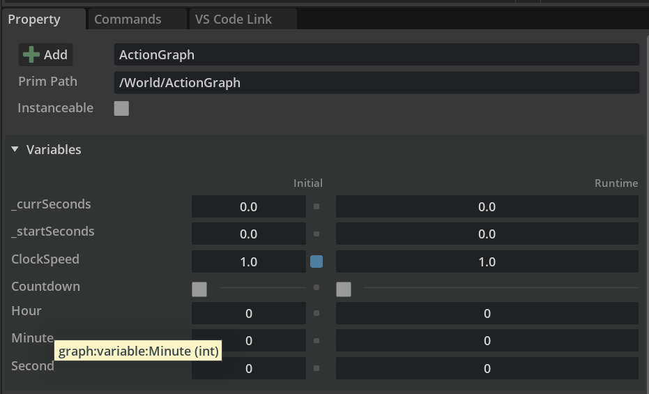The height and width of the screenshot is (394, 649).
Task: Click the Second row small square indicator
Action: click(316, 368)
